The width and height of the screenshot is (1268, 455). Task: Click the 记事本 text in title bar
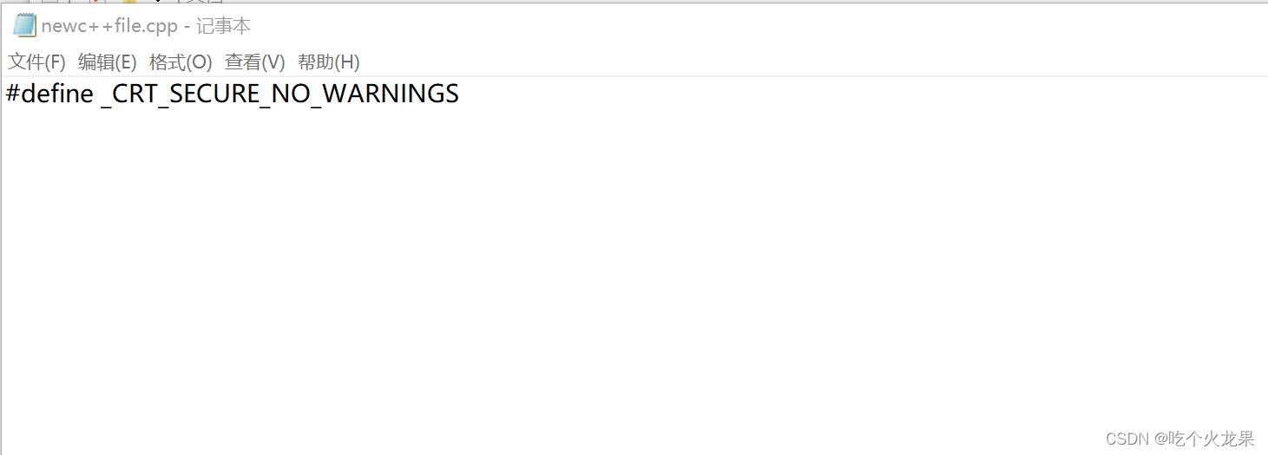223,26
